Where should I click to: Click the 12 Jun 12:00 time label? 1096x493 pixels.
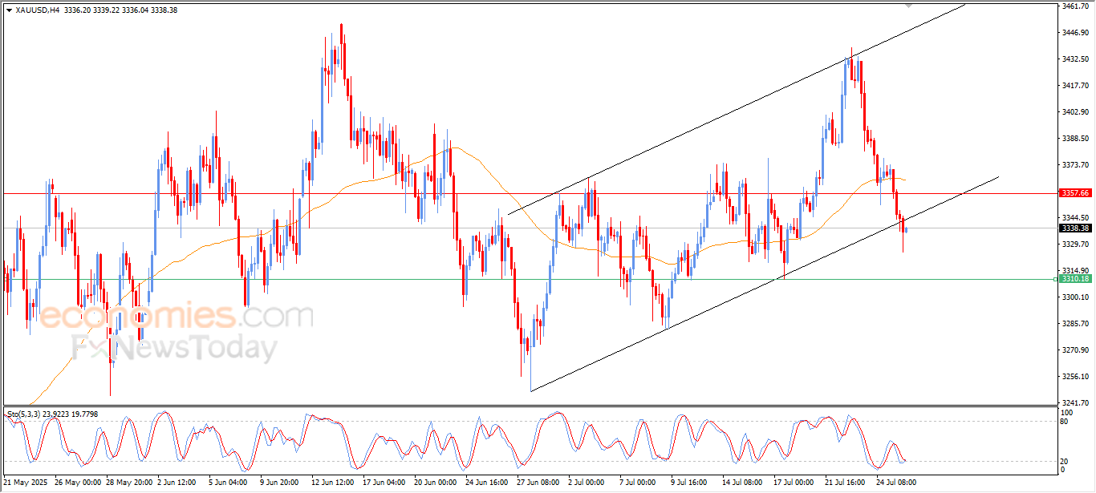click(335, 483)
